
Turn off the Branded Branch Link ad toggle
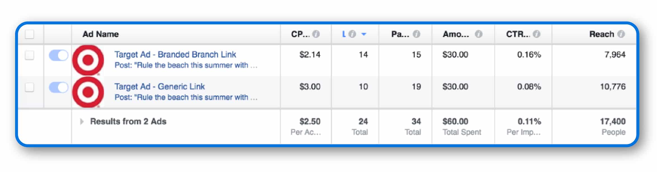pyautogui.click(x=58, y=55)
